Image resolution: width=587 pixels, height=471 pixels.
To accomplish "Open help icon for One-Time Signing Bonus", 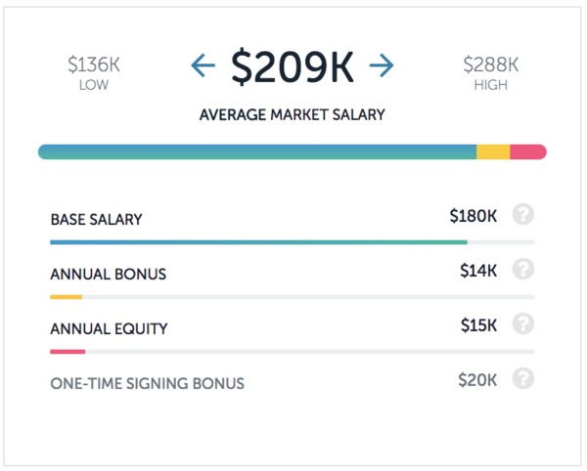I will 523,379.
